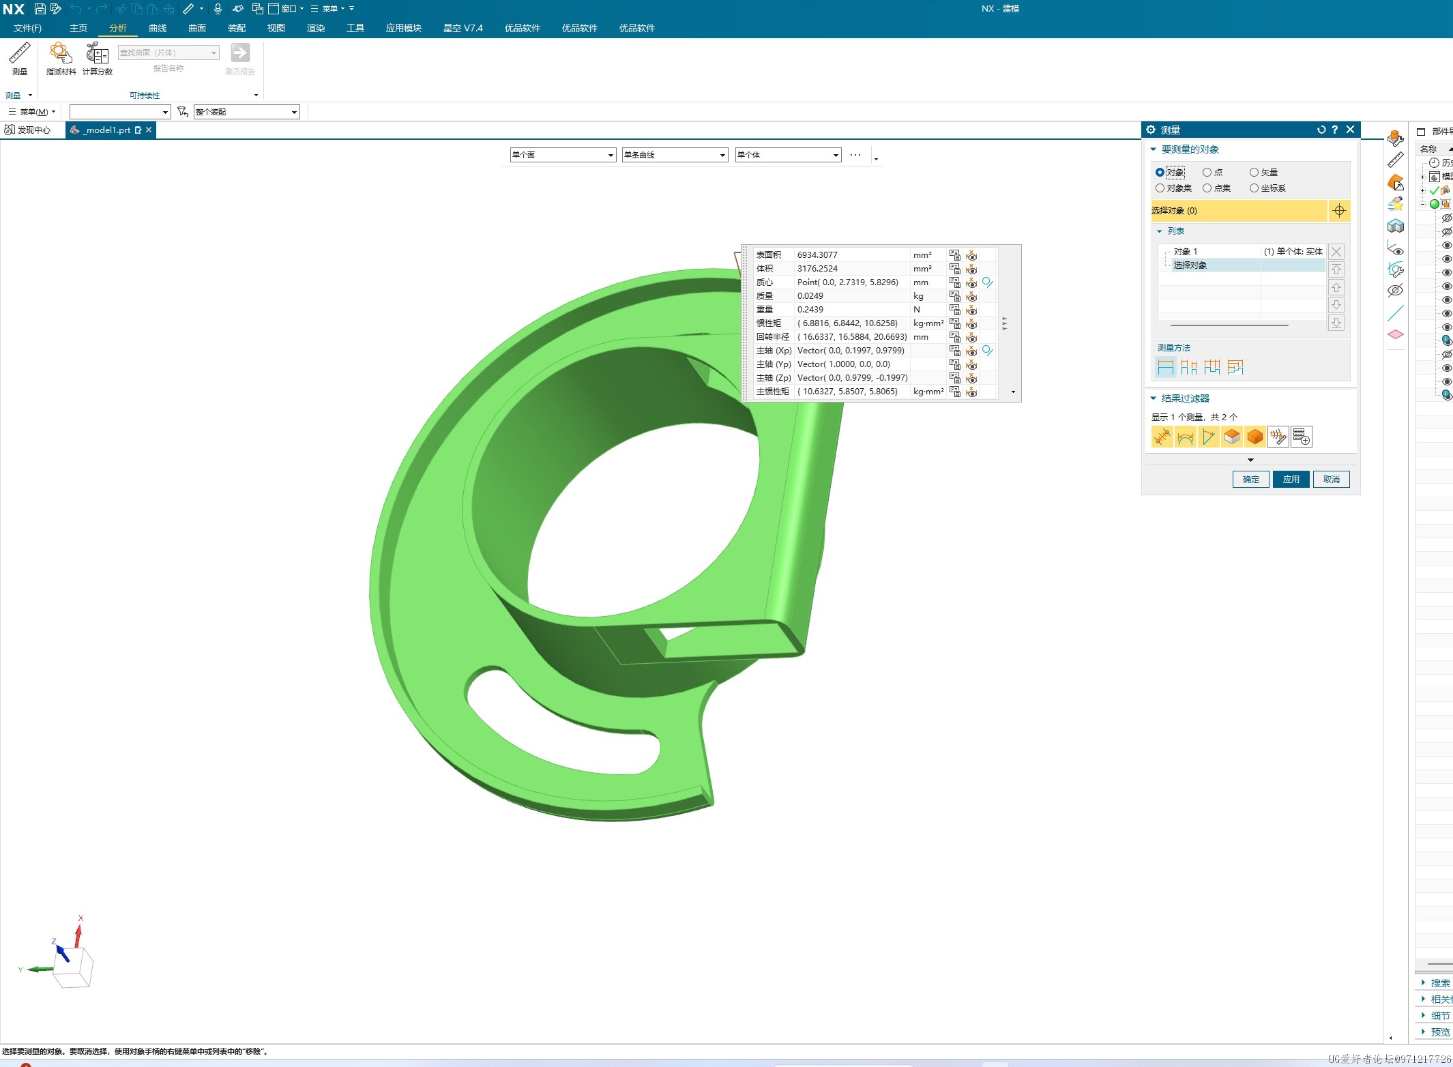Click the microphone voice command icon
The width and height of the screenshot is (1453, 1067).
tap(218, 9)
